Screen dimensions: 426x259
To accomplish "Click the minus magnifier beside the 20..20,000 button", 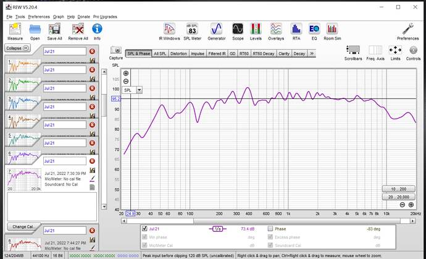I will [403, 205].
